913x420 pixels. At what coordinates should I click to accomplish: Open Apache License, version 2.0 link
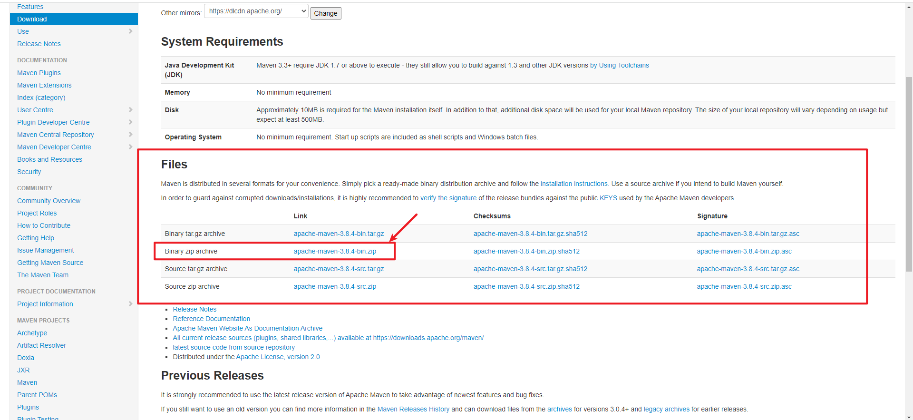(278, 357)
